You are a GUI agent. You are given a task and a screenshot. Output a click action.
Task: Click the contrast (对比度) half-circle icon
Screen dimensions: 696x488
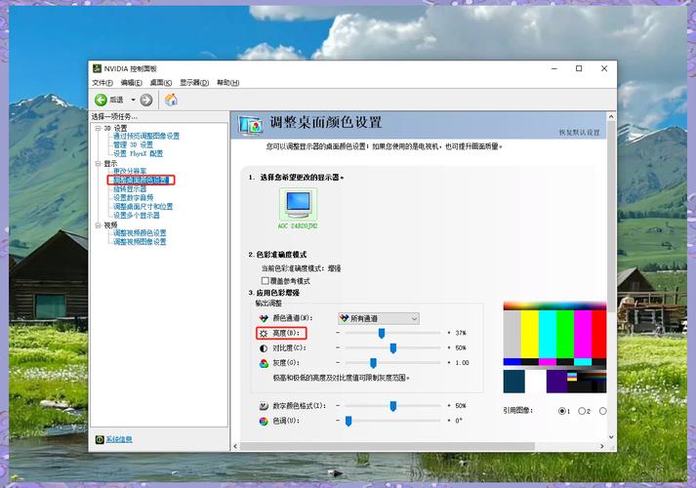263,348
